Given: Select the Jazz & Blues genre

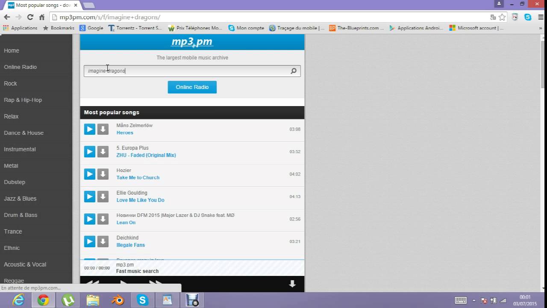Looking at the screenshot, I should (x=20, y=198).
